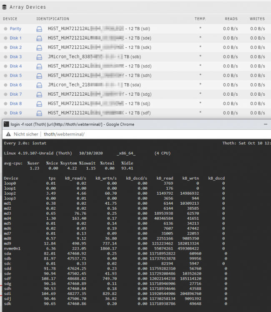Click the nvme0n1 device row in terminal

click(115, 248)
